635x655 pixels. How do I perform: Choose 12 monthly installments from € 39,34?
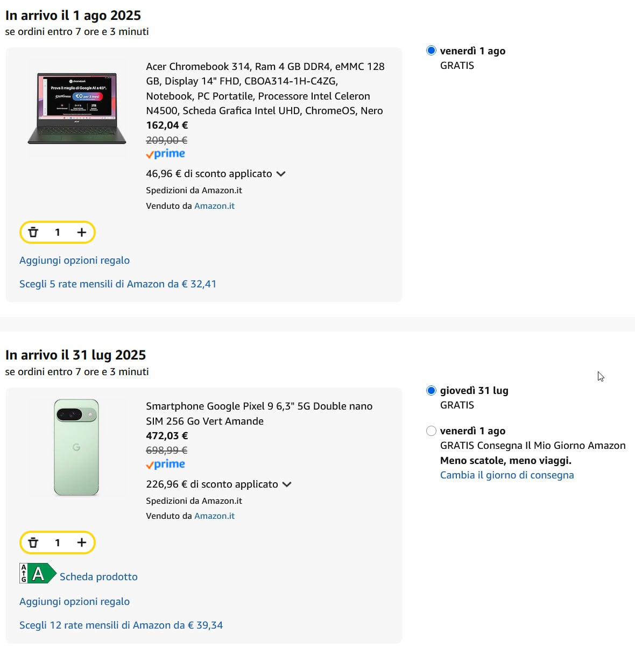click(x=121, y=625)
